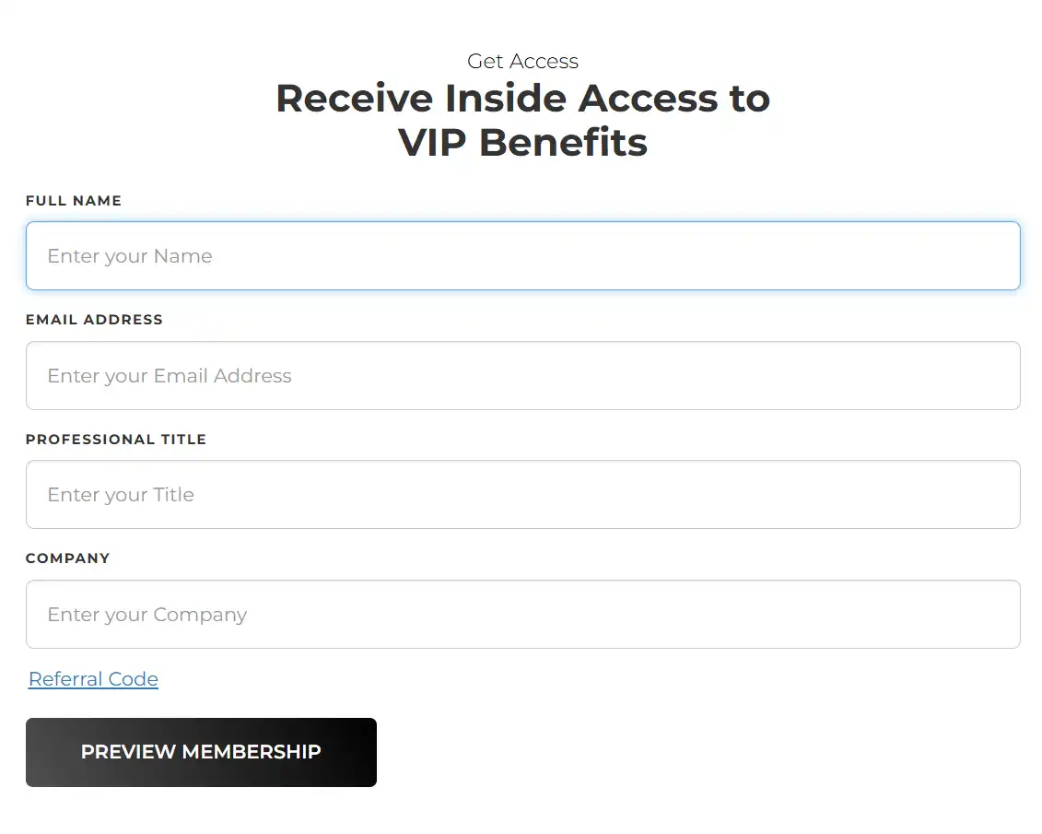Viewport: 1042px width, 834px height.
Task: Click the VIP Benefits heading line
Action: pyautogui.click(x=522, y=143)
